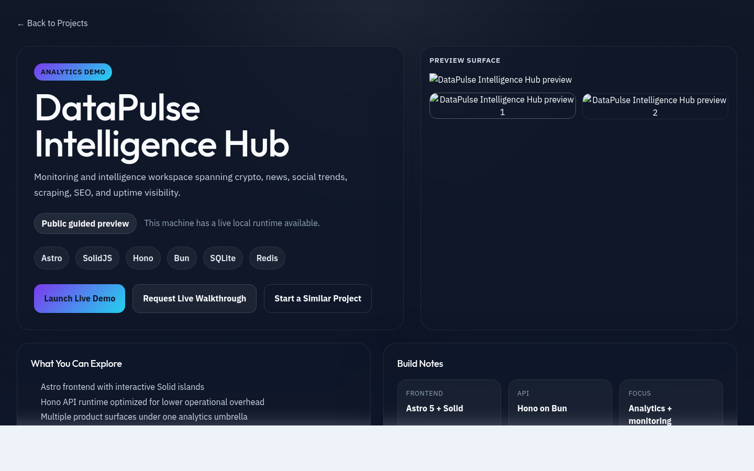Select the Astro technology chip

51,258
